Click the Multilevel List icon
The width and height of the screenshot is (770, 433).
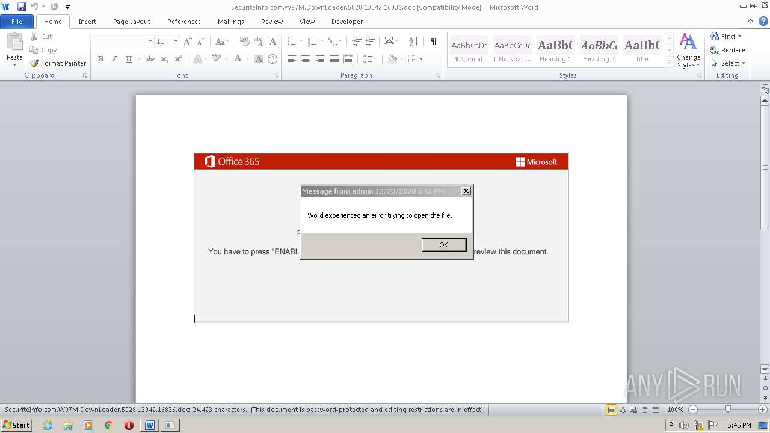click(x=333, y=41)
